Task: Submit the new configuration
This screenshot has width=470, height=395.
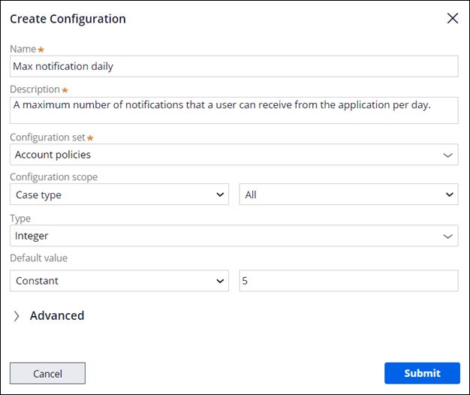Action: pyautogui.click(x=422, y=373)
